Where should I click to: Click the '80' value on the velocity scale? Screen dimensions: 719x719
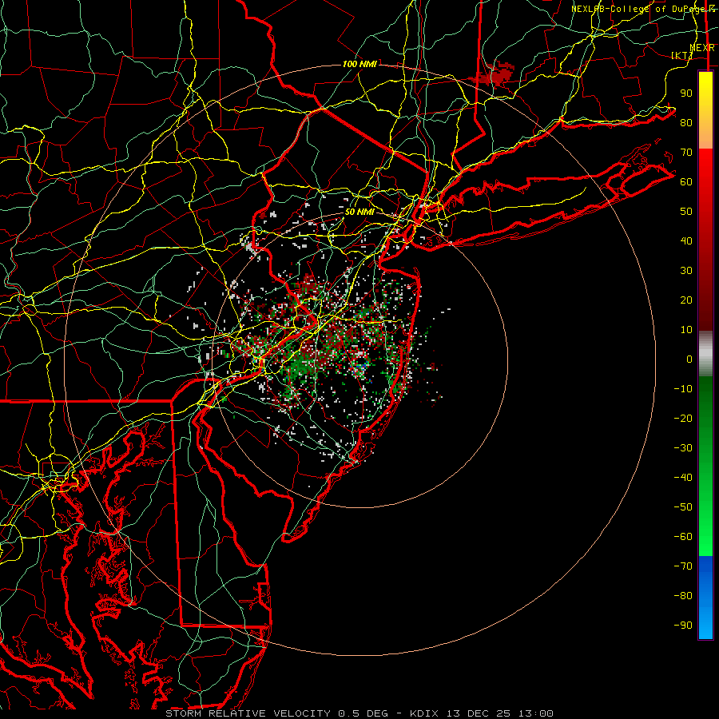point(686,122)
